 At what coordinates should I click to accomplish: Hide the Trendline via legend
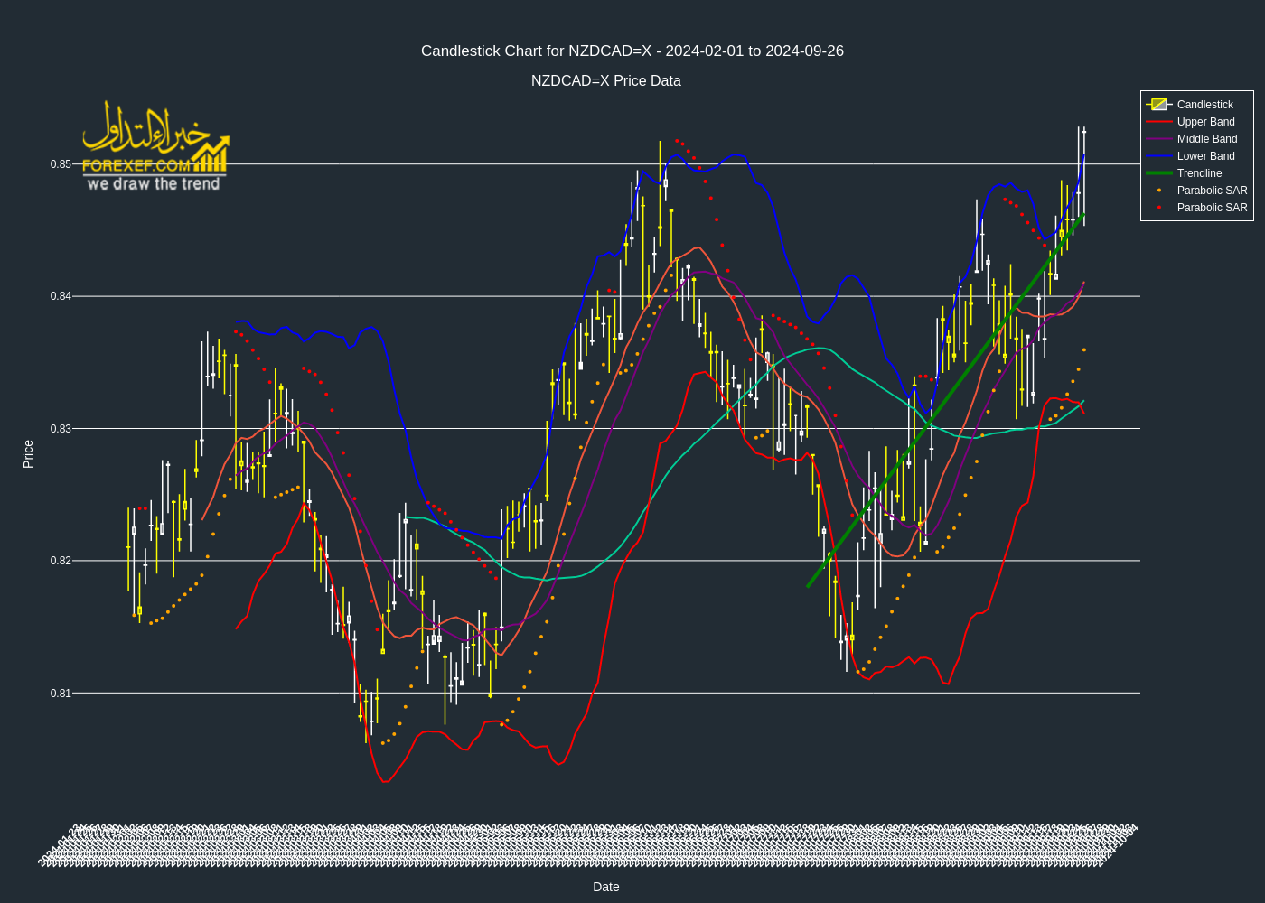point(1197,173)
